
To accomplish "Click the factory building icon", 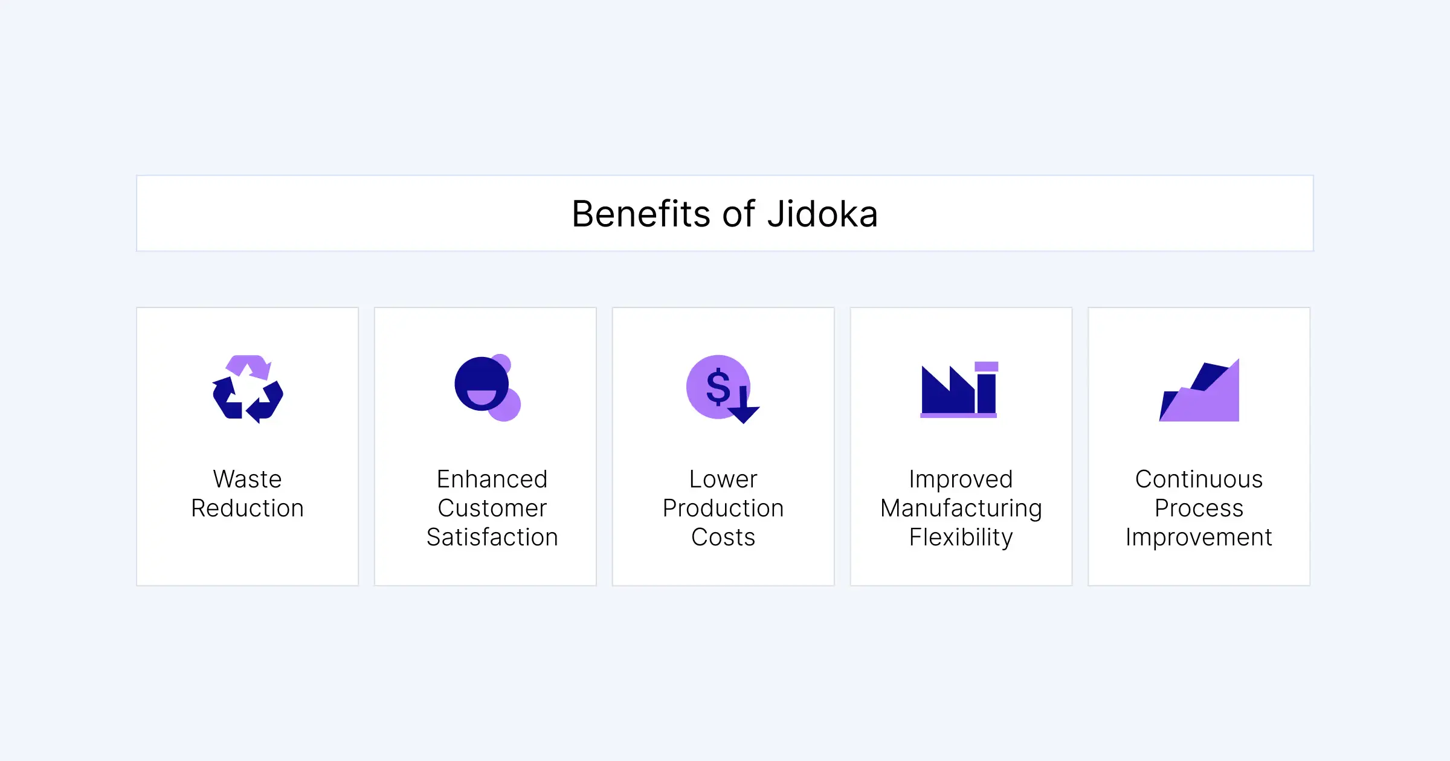I will pos(959,390).
